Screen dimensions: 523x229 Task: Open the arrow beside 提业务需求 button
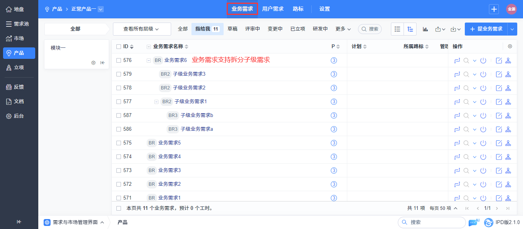coord(513,29)
